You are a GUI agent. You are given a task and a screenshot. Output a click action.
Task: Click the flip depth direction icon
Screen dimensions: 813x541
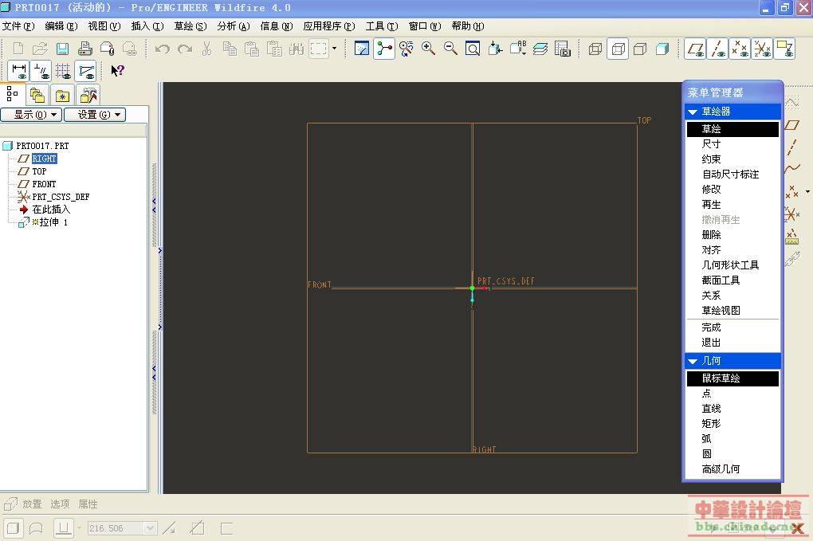coord(170,528)
